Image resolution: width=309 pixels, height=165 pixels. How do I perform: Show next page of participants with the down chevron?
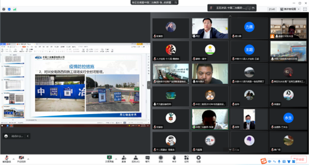[230, 150]
